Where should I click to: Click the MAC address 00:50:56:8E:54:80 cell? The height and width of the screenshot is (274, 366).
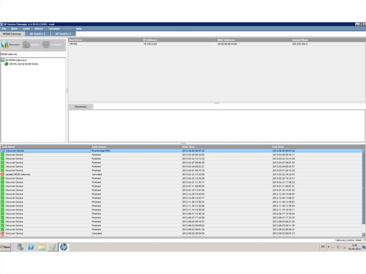(x=254, y=44)
